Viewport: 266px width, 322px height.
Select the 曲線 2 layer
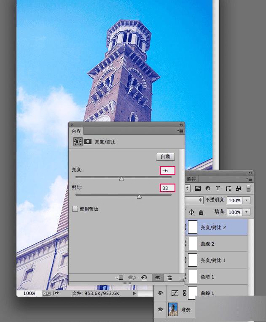click(x=216, y=244)
